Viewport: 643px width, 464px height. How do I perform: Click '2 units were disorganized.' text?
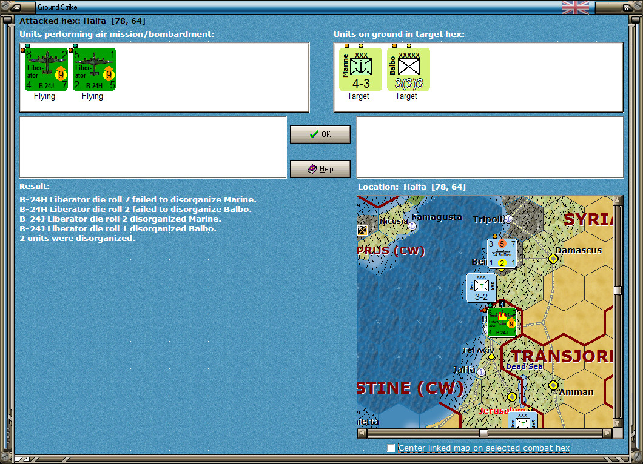78,238
